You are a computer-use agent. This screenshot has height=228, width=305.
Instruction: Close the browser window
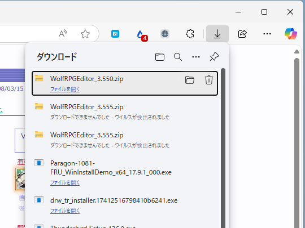click(x=290, y=12)
